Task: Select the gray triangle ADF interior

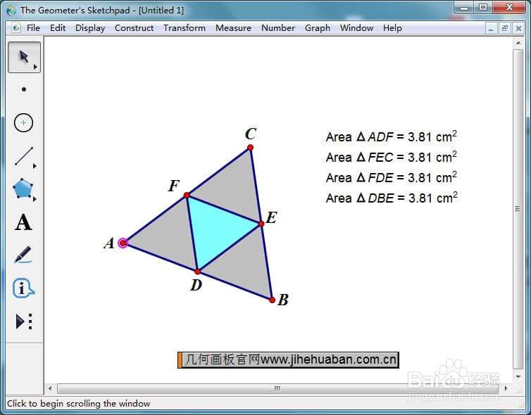Action: click(x=169, y=236)
